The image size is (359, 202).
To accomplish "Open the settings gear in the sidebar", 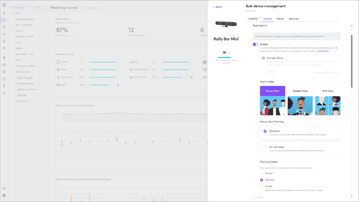I will tap(4, 188).
